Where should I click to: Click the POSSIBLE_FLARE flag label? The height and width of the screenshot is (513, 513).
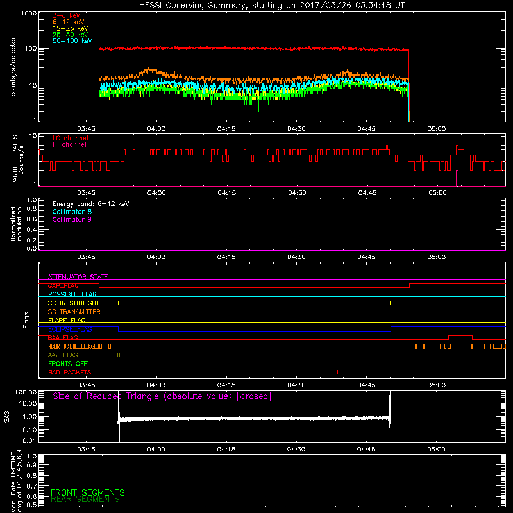[x=74, y=294]
